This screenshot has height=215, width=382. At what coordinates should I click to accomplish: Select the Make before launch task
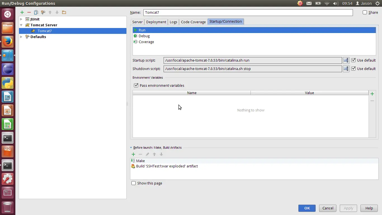(x=254, y=161)
